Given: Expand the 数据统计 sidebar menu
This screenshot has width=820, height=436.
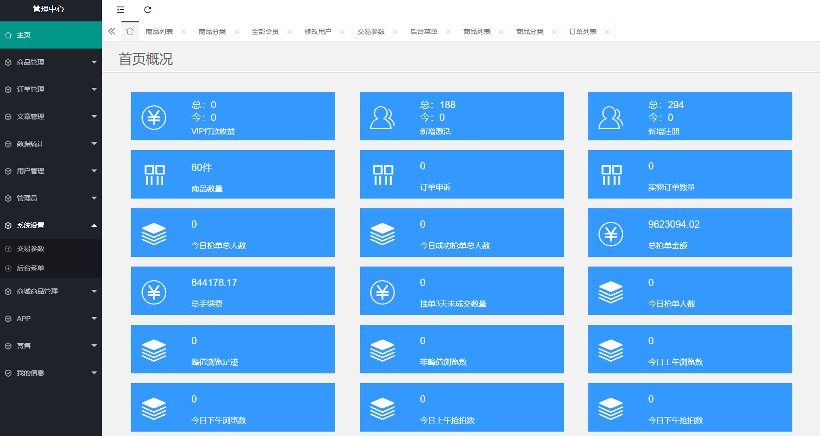Looking at the screenshot, I should 51,144.
